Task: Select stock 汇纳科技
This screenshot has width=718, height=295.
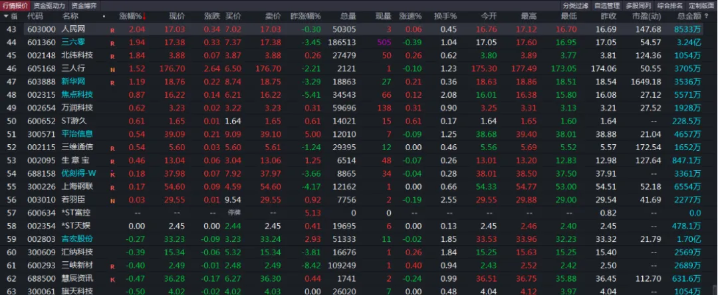Action: coord(77,252)
